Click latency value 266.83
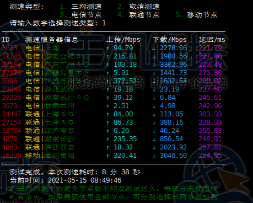The image size is (253, 203). tap(210, 131)
